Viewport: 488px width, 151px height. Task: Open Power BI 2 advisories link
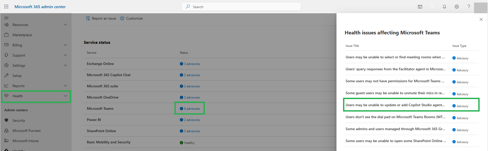tap(192, 120)
